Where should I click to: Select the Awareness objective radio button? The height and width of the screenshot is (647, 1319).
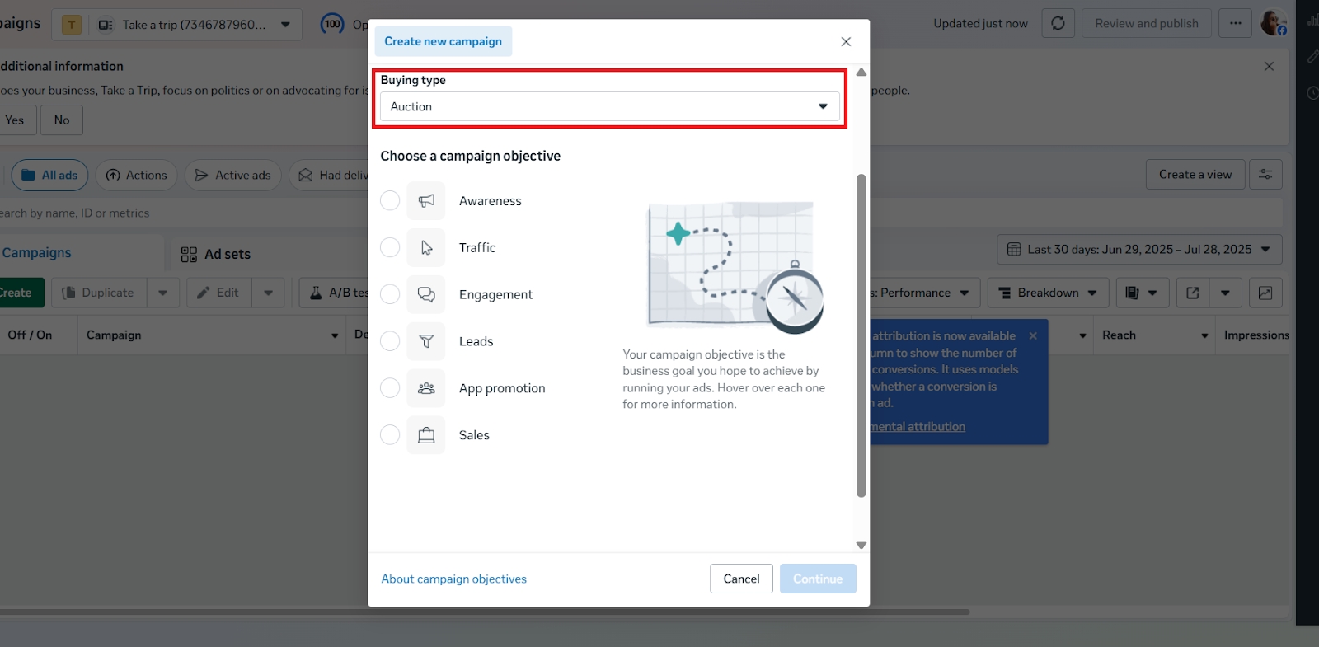(390, 201)
